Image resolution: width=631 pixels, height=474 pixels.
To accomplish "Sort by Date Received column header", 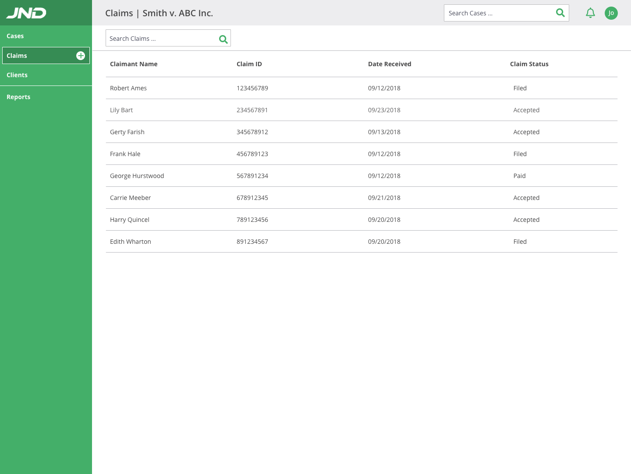I will point(390,64).
